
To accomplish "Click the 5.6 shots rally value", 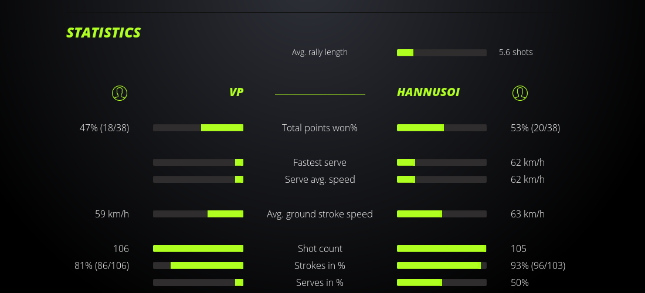I will pos(516,52).
